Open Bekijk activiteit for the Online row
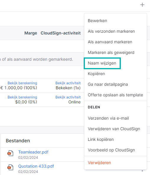The height and width of the screenshot is (175, 150). tap(68, 97)
